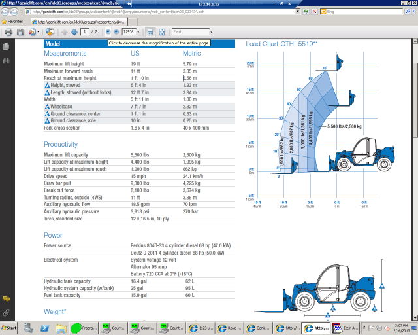Open a new blank browser tab
Image resolution: width=418 pixels, height=335 pixels.
click(x=133, y=22)
